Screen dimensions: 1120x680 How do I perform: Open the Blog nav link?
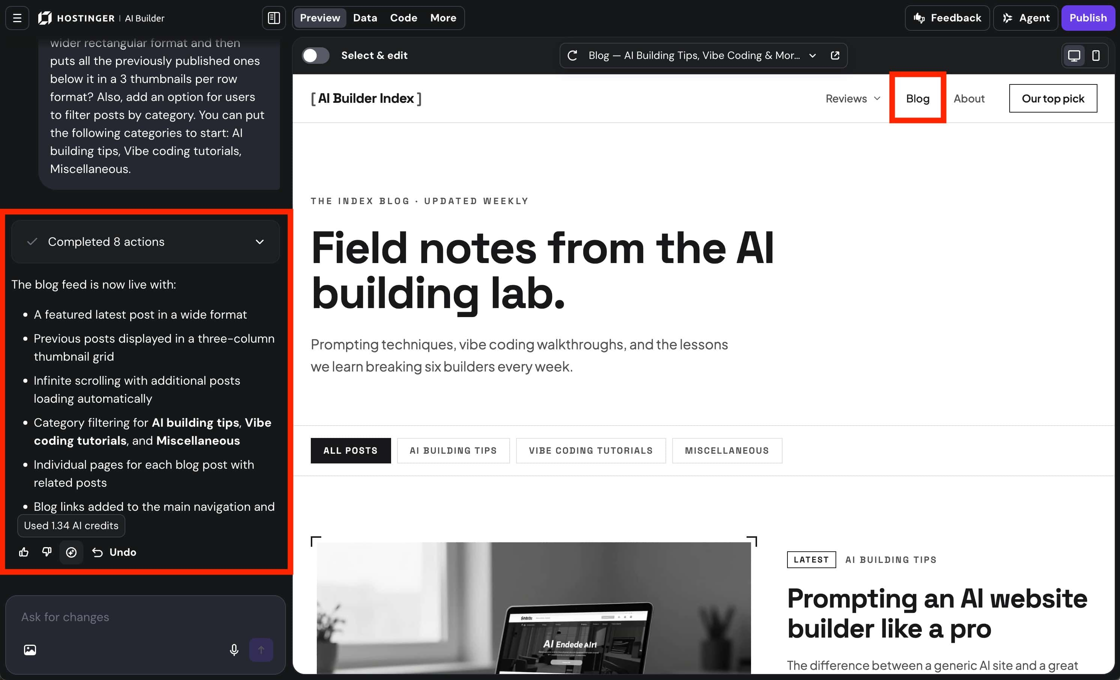[918, 98]
